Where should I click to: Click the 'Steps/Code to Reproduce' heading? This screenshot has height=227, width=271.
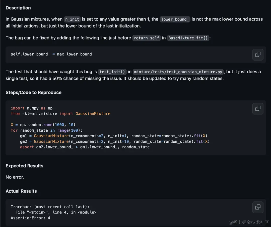click(x=34, y=93)
